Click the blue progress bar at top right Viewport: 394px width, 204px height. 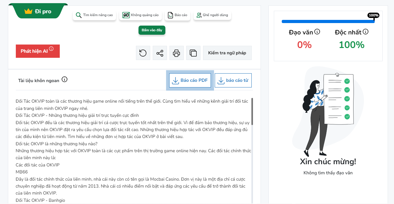[328, 21]
